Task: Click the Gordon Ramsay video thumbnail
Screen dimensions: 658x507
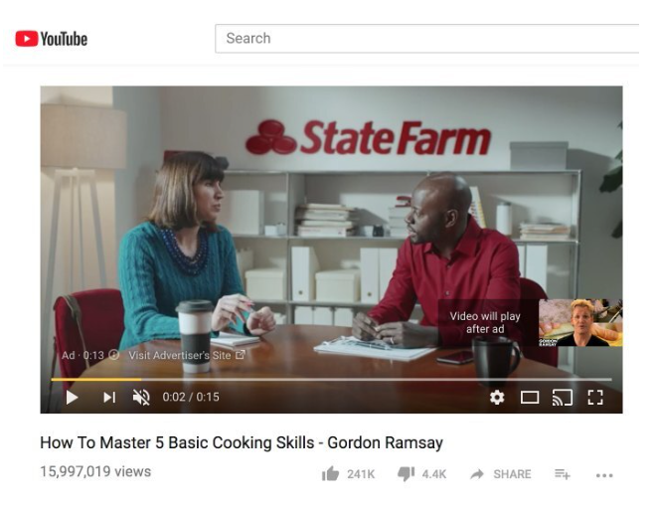Action: (x=580, y=323)
